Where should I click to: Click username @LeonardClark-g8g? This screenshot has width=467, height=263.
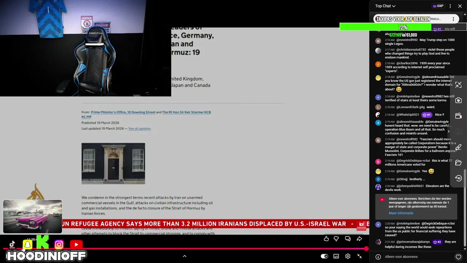click(x=410, y=107)
